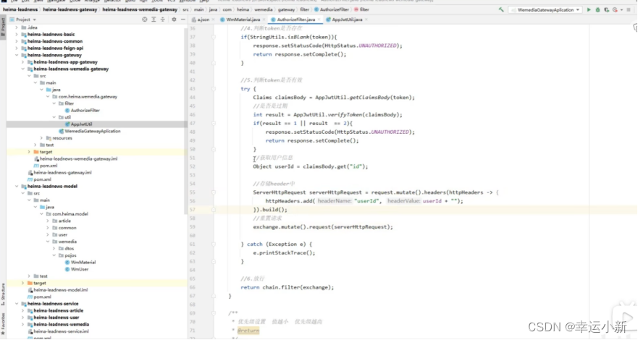Expand heima-leadnews-common module
Screen dimensions: 638x340
(17, 41)
